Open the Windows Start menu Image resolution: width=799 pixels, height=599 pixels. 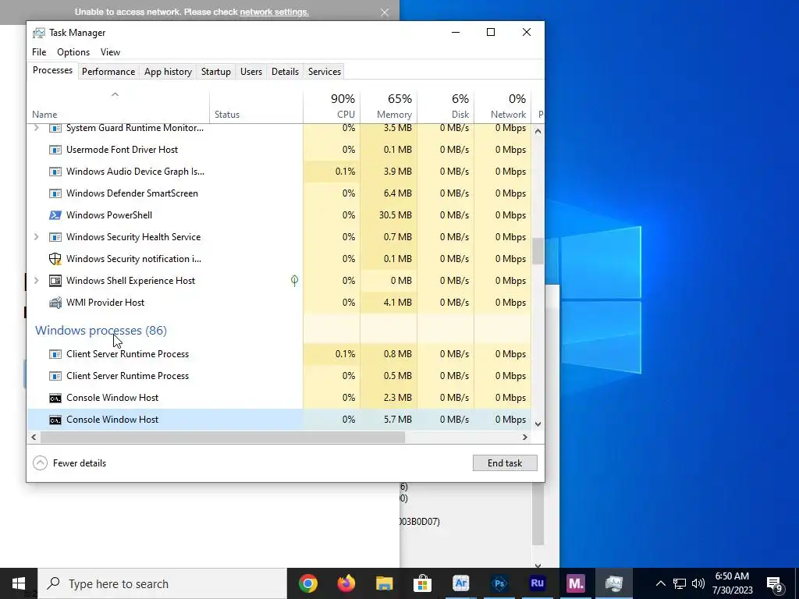point(19,583)
